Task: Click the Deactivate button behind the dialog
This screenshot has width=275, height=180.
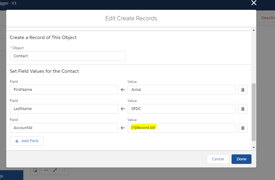Action: click(266, 18)
